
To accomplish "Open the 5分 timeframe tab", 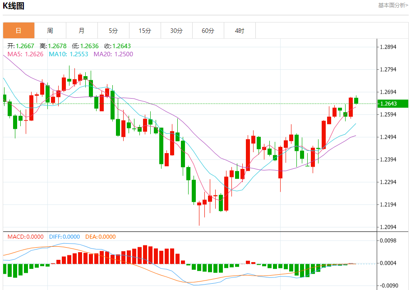I will 113,31.
